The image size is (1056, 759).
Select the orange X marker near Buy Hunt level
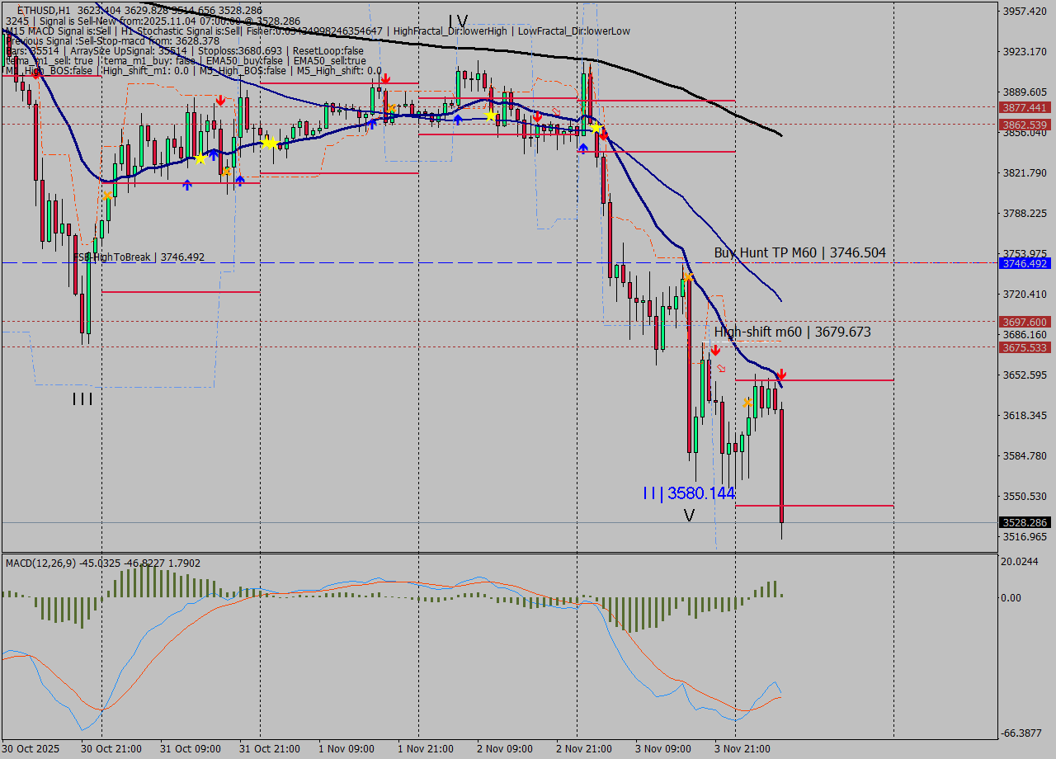coord(687,277)
